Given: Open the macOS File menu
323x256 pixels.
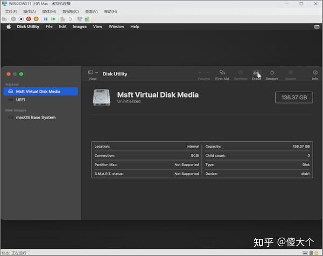Looking at the screenshot, I should [49, 26].
